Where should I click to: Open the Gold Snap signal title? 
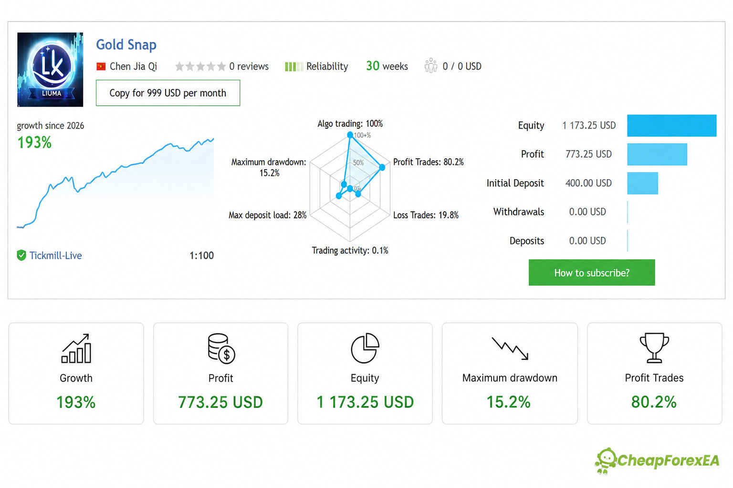[x=126, y=45]
